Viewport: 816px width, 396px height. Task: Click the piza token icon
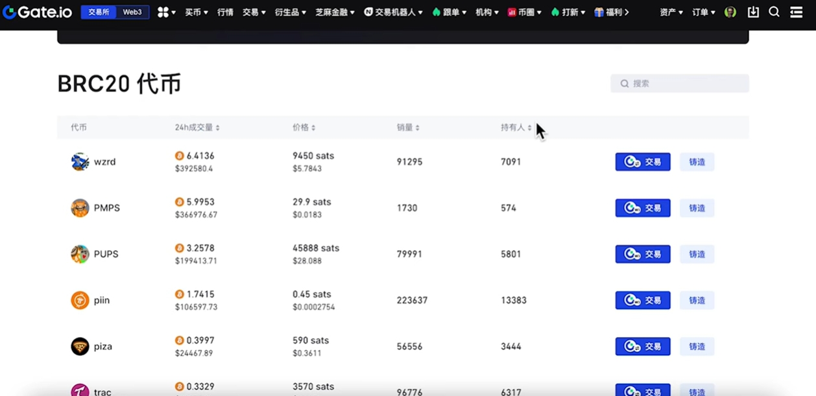click(80, 347)
